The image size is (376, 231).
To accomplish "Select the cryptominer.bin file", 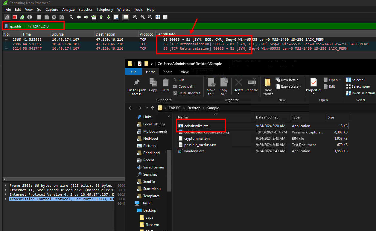I will point(197,139).
